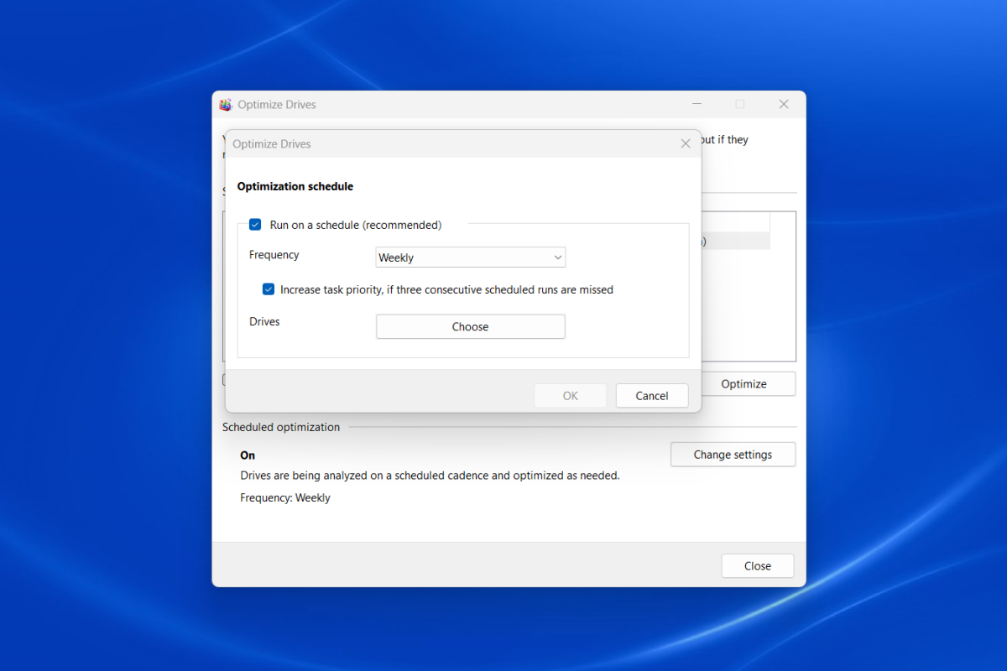Click the 'Optimization schedule' heading

[x=295, y=186]
